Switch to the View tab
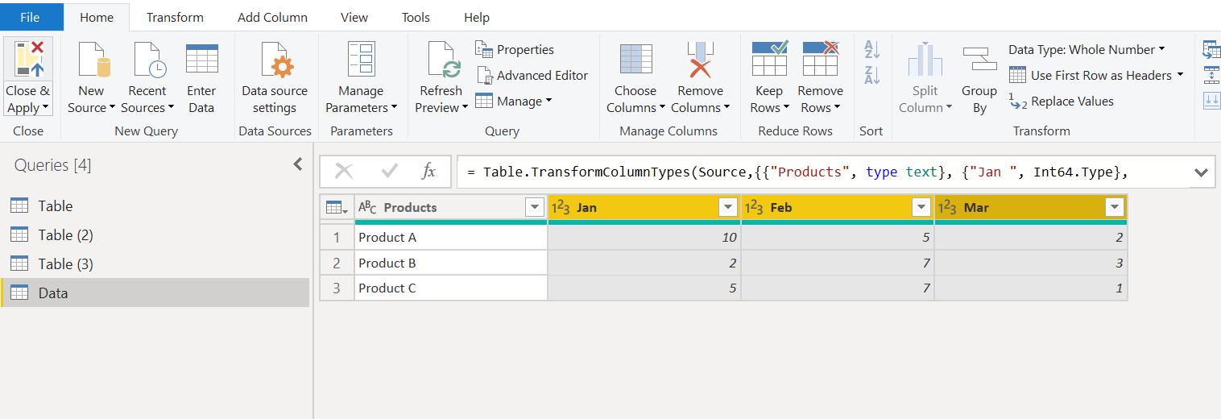Screen dimensions: 1221x419 354,17
